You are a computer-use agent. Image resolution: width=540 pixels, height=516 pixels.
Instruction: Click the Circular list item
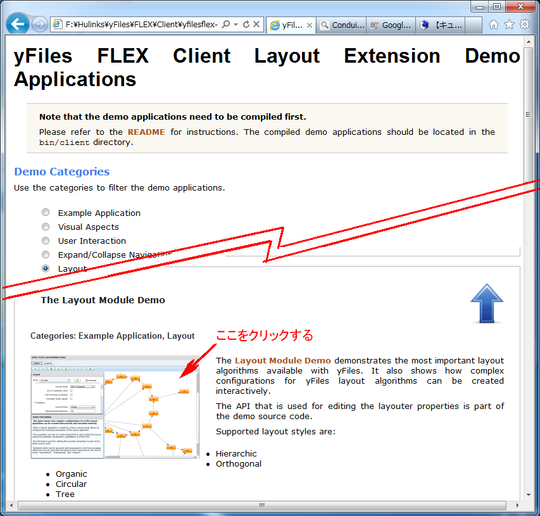point(72,484)
